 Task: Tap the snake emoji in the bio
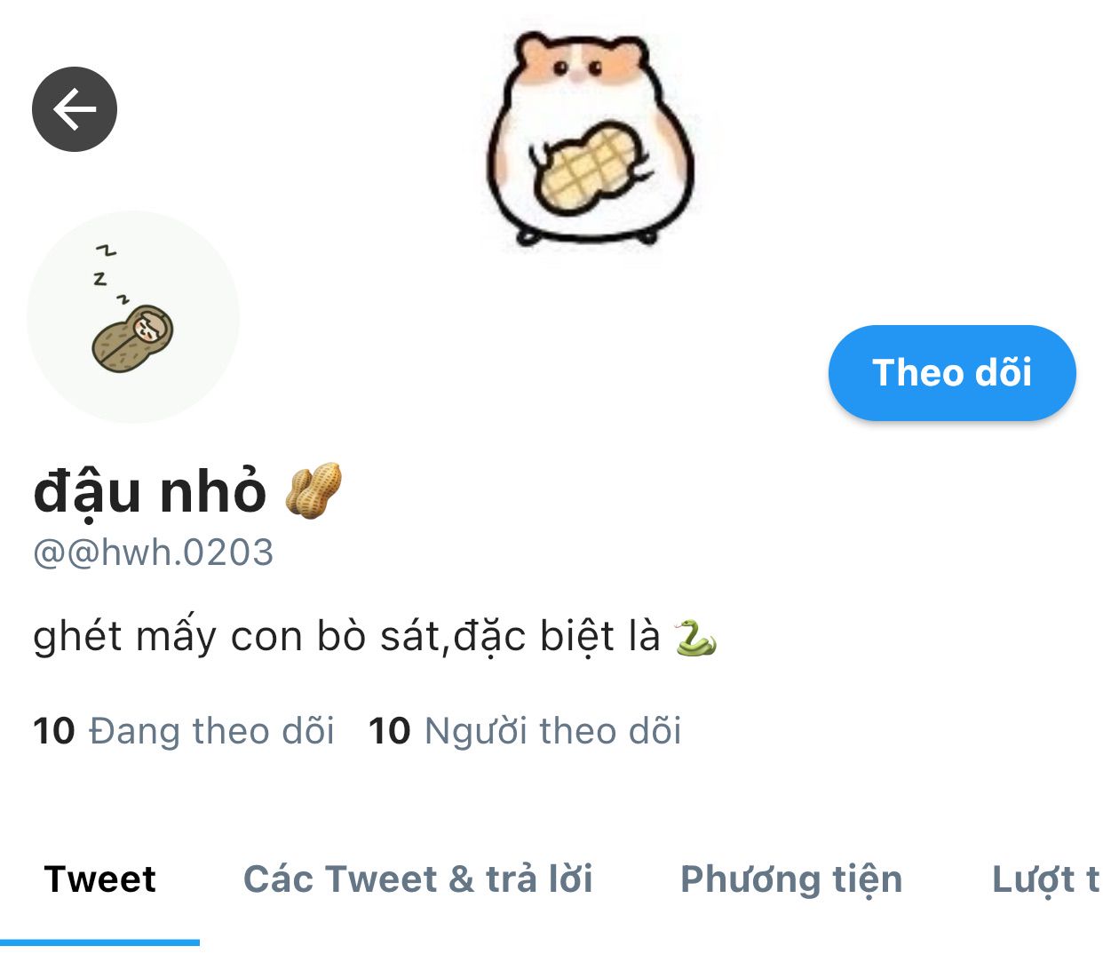(x=695, y=637)
